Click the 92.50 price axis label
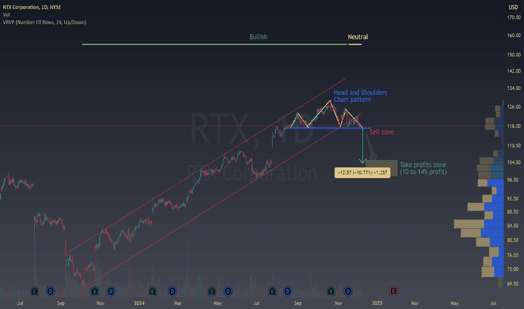Screen dimensions: 524x309 point(514,198)
